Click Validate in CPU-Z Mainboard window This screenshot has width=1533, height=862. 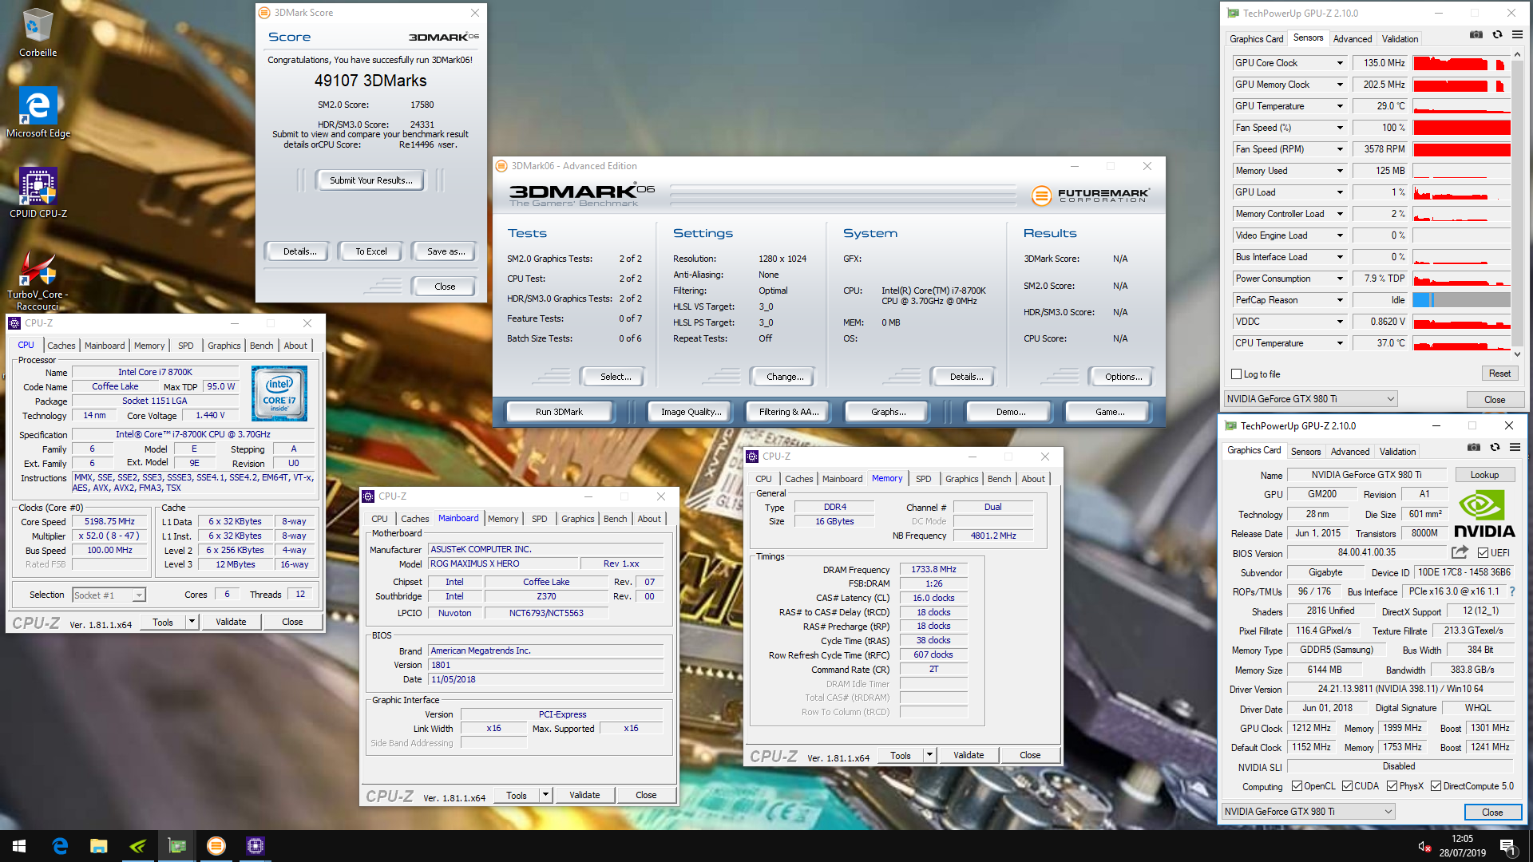584,795
